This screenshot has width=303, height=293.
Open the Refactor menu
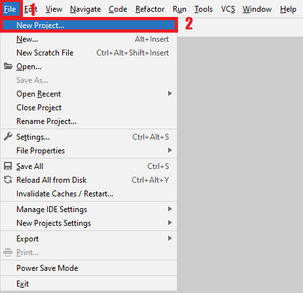tap(150, 9)
